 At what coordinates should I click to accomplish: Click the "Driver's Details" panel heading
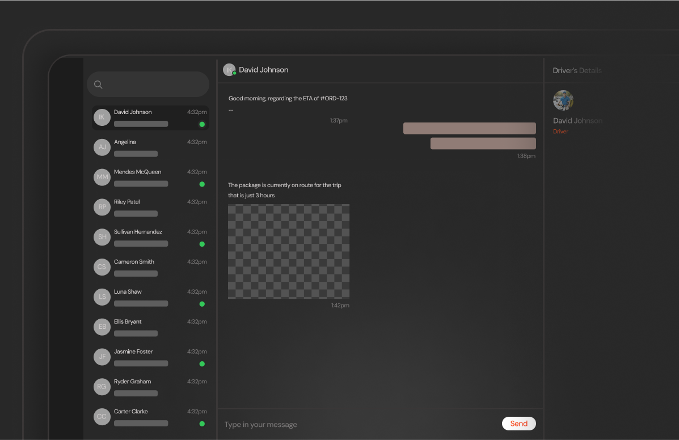pos(577,70)
